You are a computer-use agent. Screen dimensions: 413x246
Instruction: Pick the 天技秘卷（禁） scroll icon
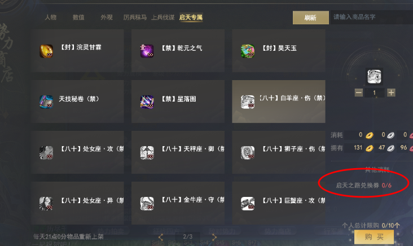pyautogui.click(x=46, y=102)
